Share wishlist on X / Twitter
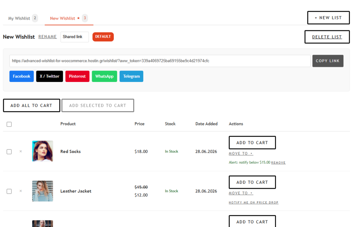The height and width of the screenshot is (227, 352). pos(49,76)
